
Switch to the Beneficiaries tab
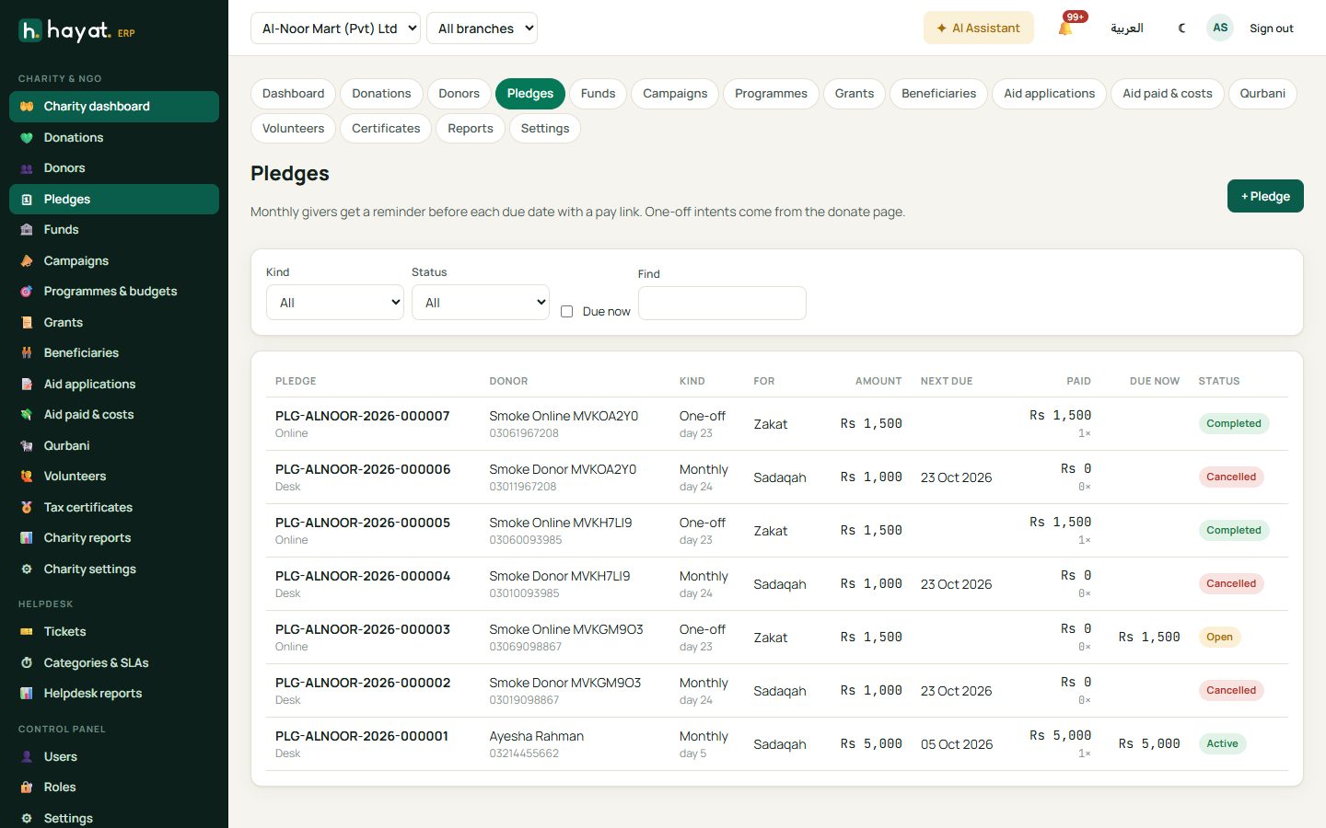coord(938,94)
